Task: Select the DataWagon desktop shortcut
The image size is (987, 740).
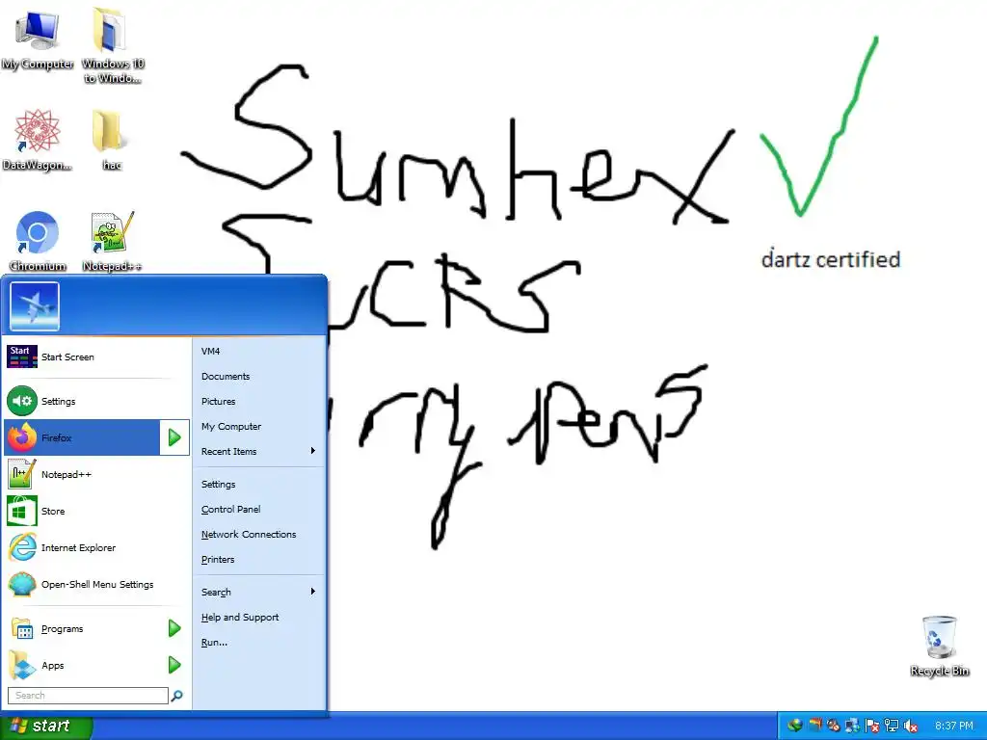Action: pos(38,140)
